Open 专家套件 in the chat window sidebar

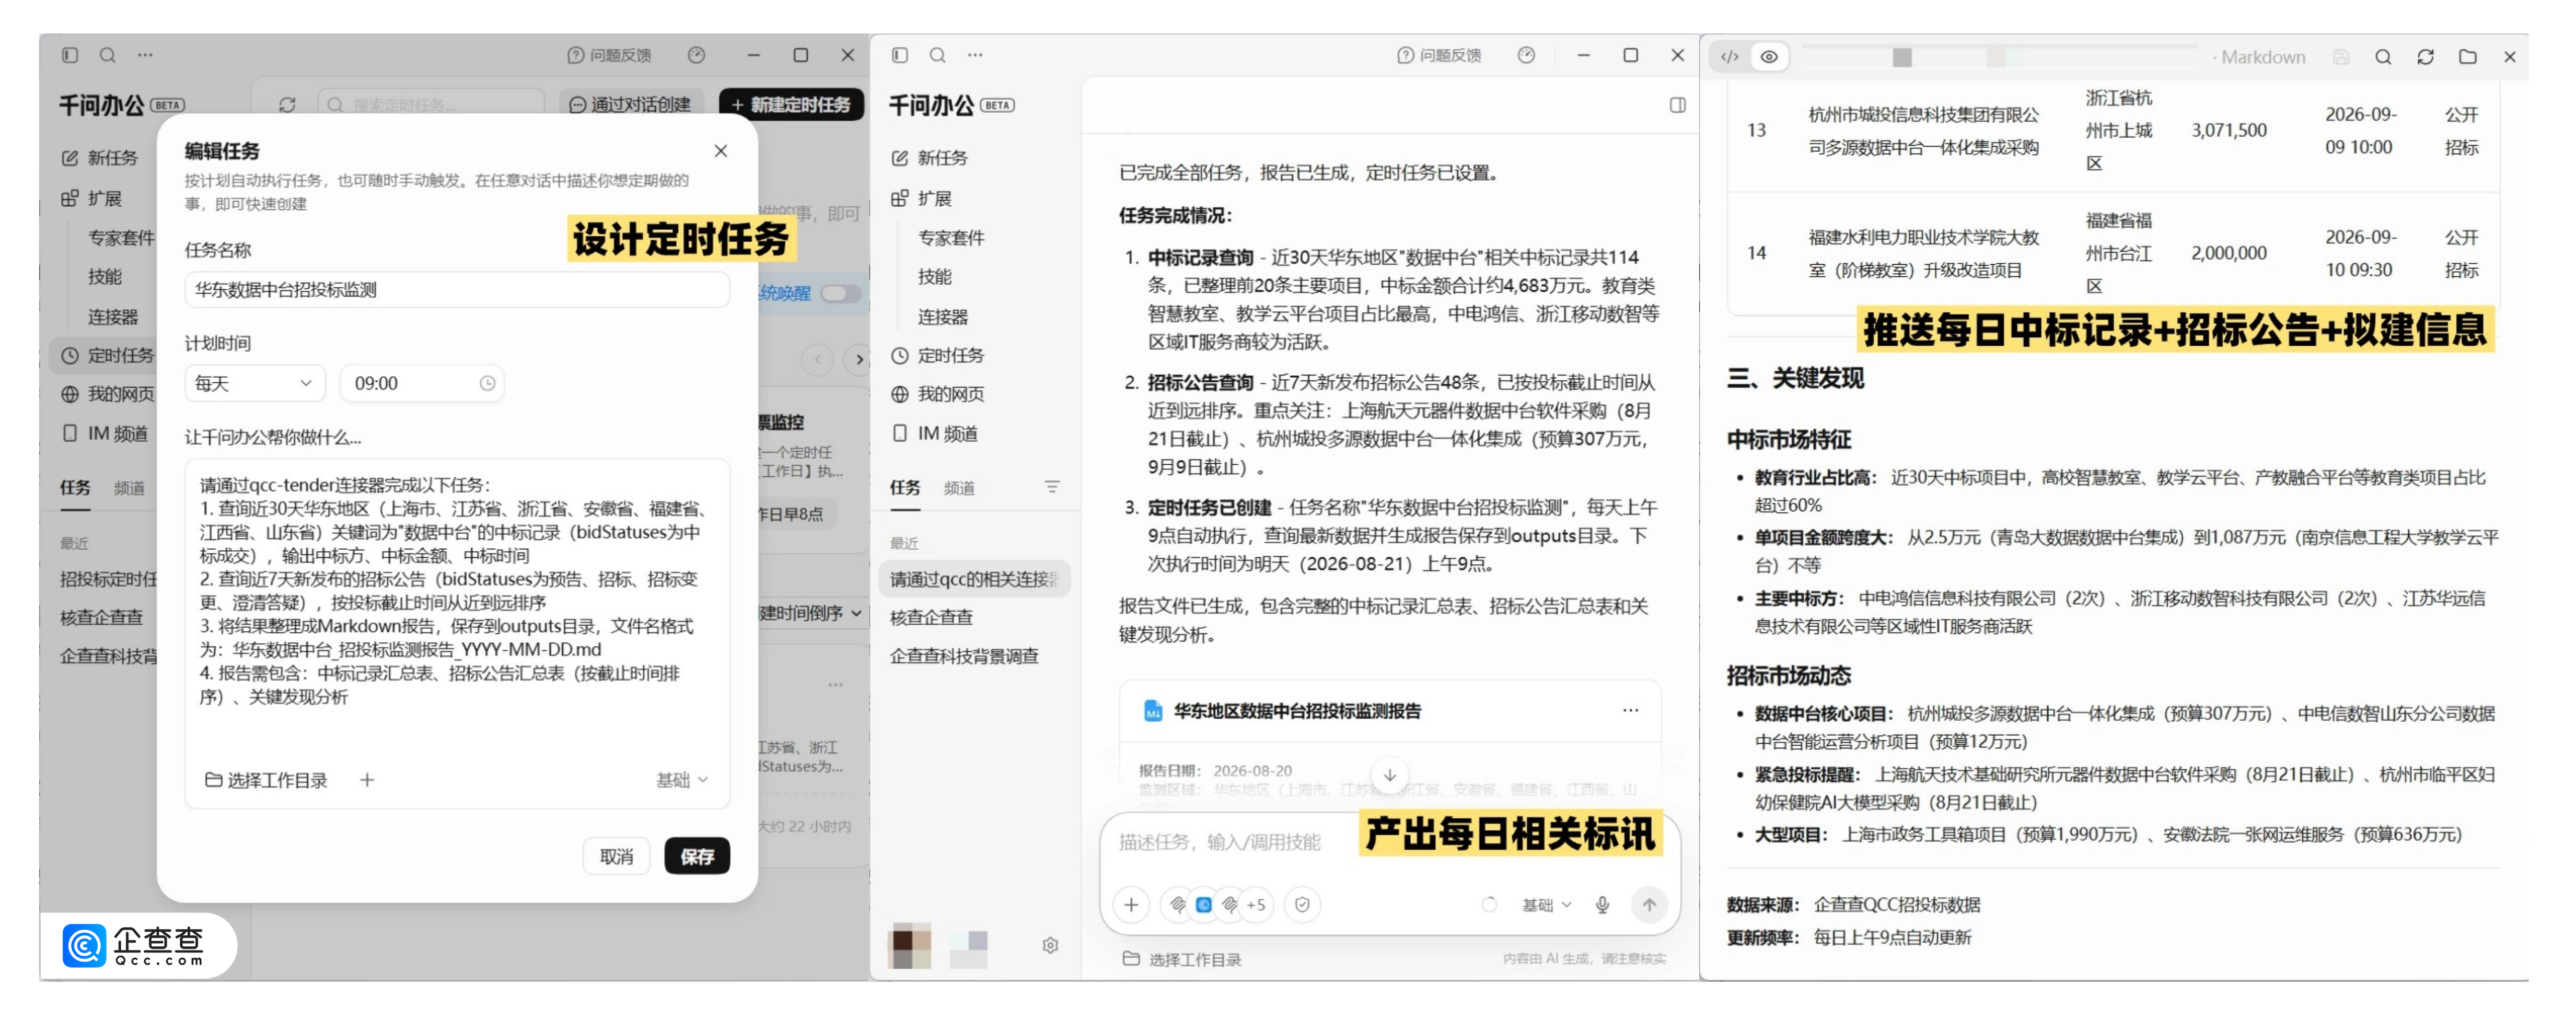pyautogui.click(x=951, y=238)
